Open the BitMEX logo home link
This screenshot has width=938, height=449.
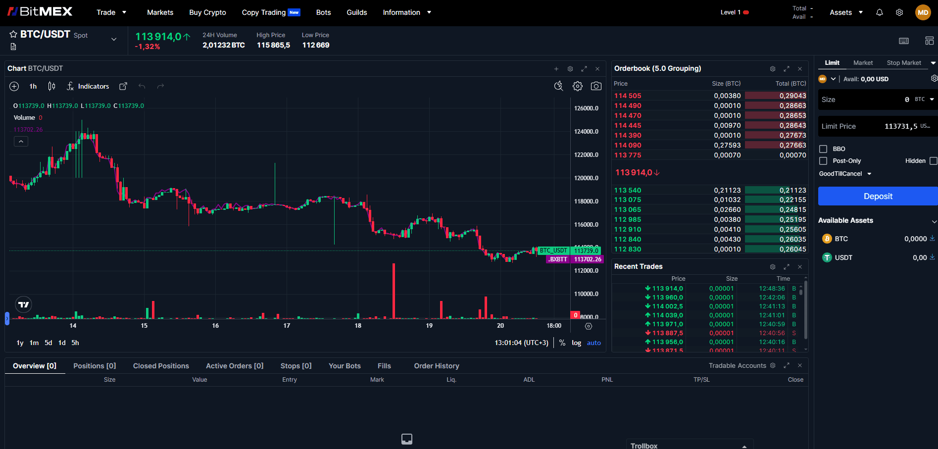40,11
